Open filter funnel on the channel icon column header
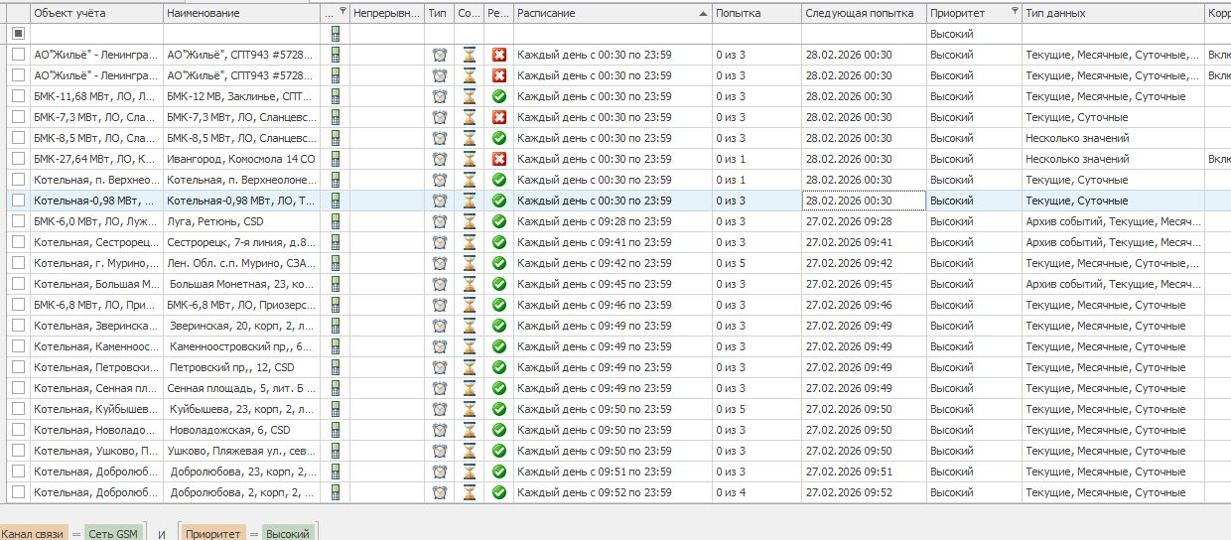This screenshot has height=540, width=1231. pyautogui.click(x=342, y=12)
